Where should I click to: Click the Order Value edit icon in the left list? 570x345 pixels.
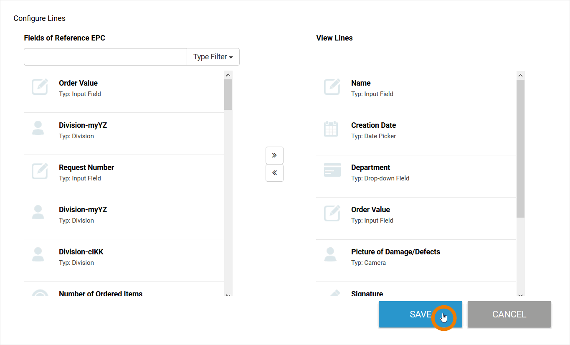(40, 87)
